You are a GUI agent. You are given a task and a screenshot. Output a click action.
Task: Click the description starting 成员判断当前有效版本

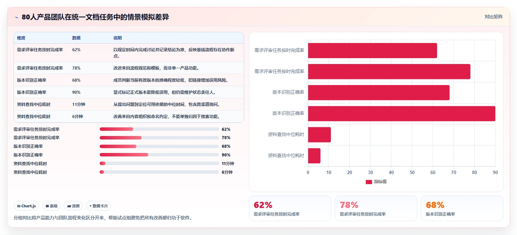pyautogui.click(x=171, y=80)
